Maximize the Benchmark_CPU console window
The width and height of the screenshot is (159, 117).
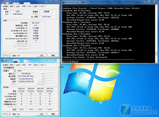149,2
